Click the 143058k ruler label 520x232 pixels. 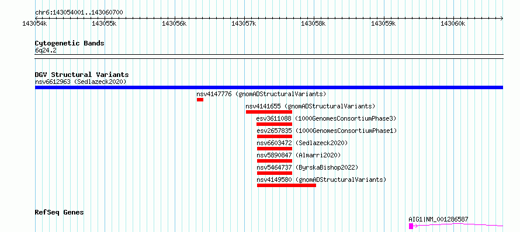[x=314, y=23]
